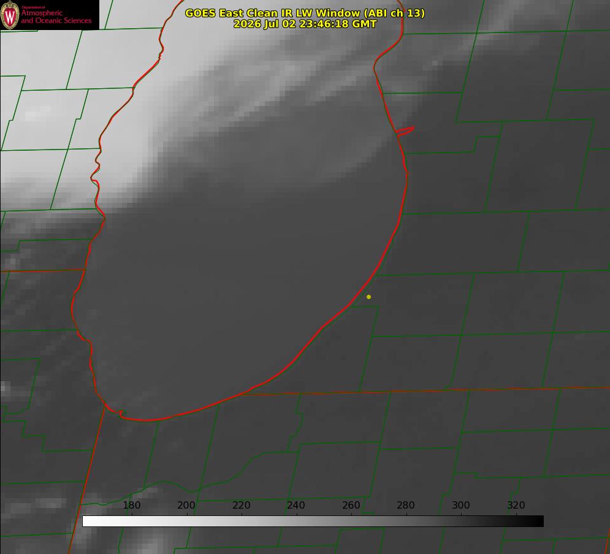Click the mid-gray center of the colorbar
This screenshot has height=554, width=610.
click(313, 522)
